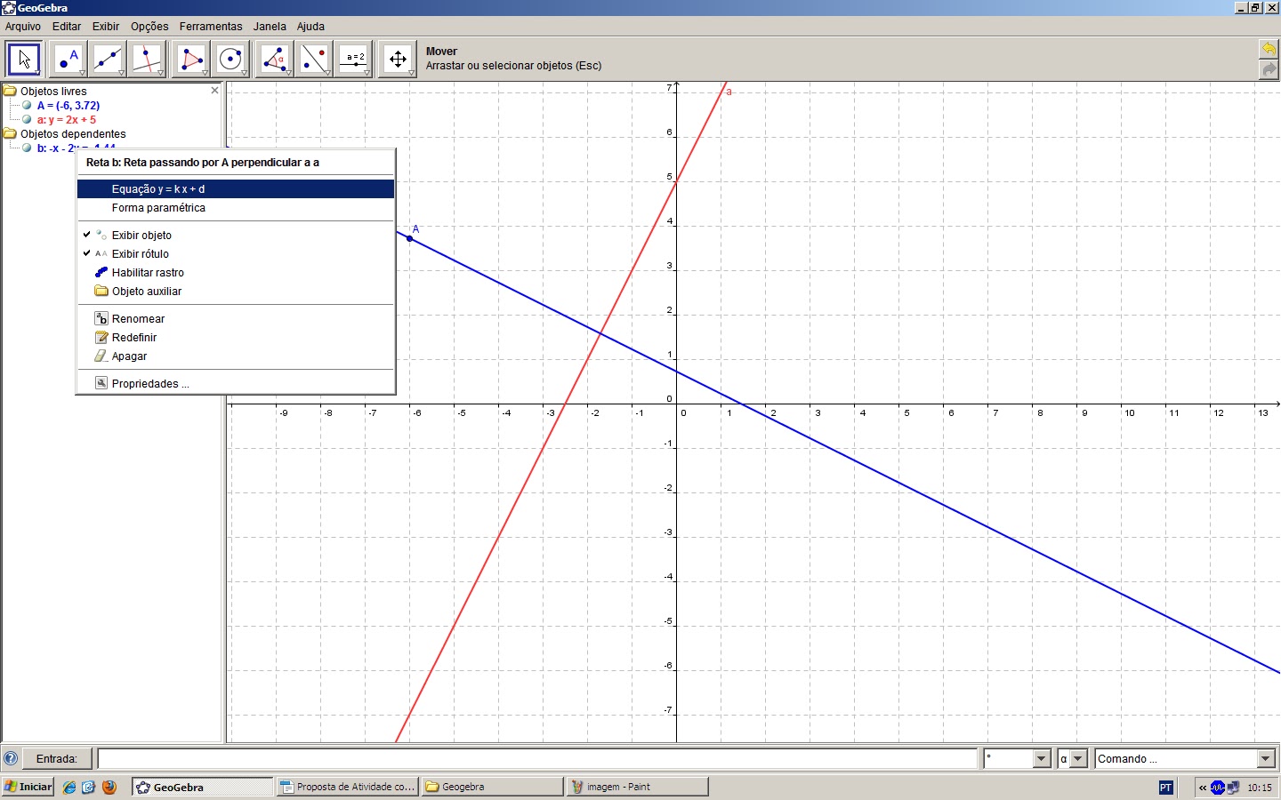Expand the New Point tool dropdown arrow
Image resolution: width=1281 pixels, height=800 pixels.
tap(82, 73)
